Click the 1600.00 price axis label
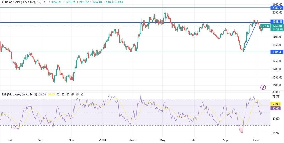Image resolution: width=284 pixels, height=143 pixels. pos(277,85)
